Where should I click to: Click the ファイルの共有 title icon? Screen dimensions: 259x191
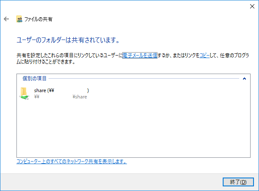[x=19, y=19]
